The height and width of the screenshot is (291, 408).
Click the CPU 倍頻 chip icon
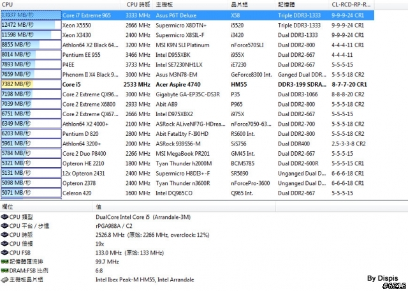[x=4, y=244]
